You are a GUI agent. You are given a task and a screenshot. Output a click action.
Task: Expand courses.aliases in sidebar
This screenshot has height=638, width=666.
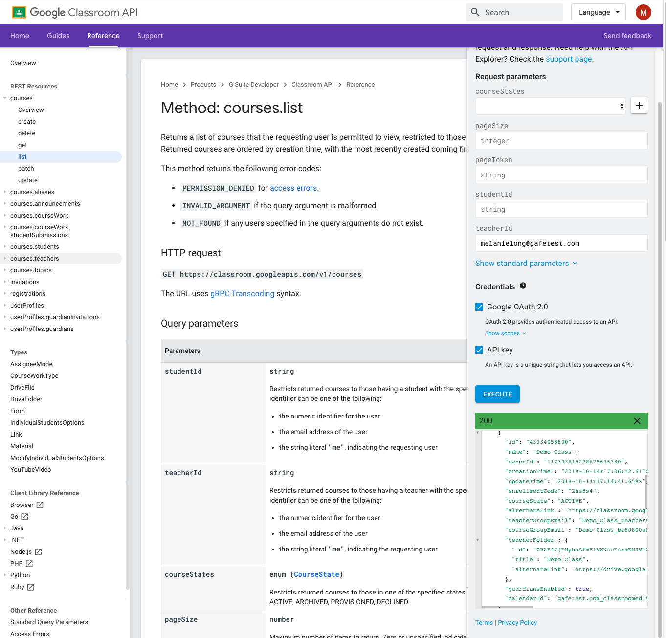(5, 192)
